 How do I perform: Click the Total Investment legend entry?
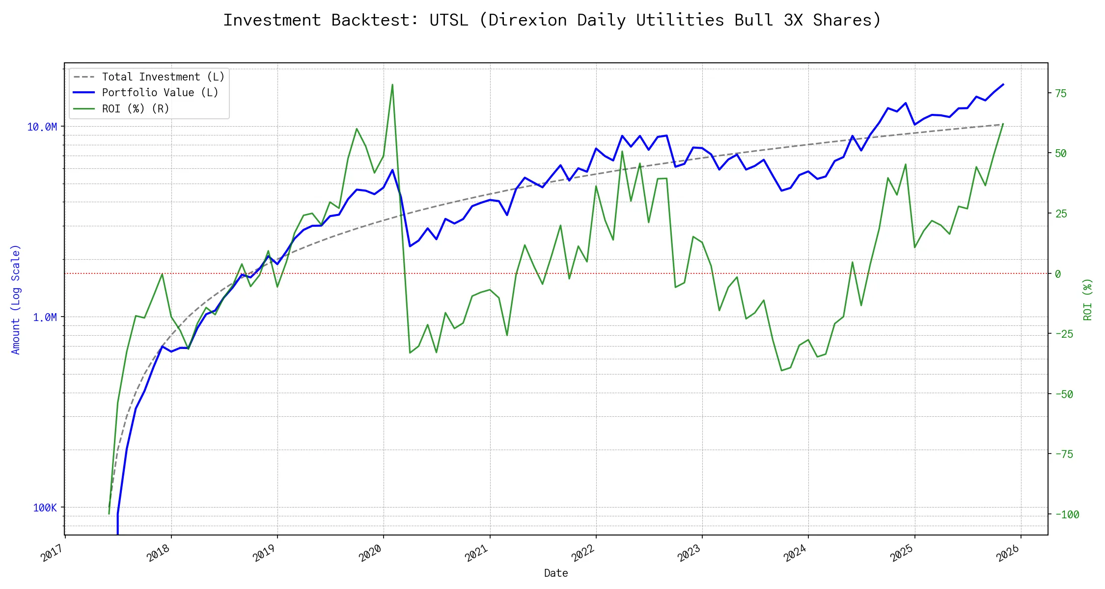[x=163, y=77]
